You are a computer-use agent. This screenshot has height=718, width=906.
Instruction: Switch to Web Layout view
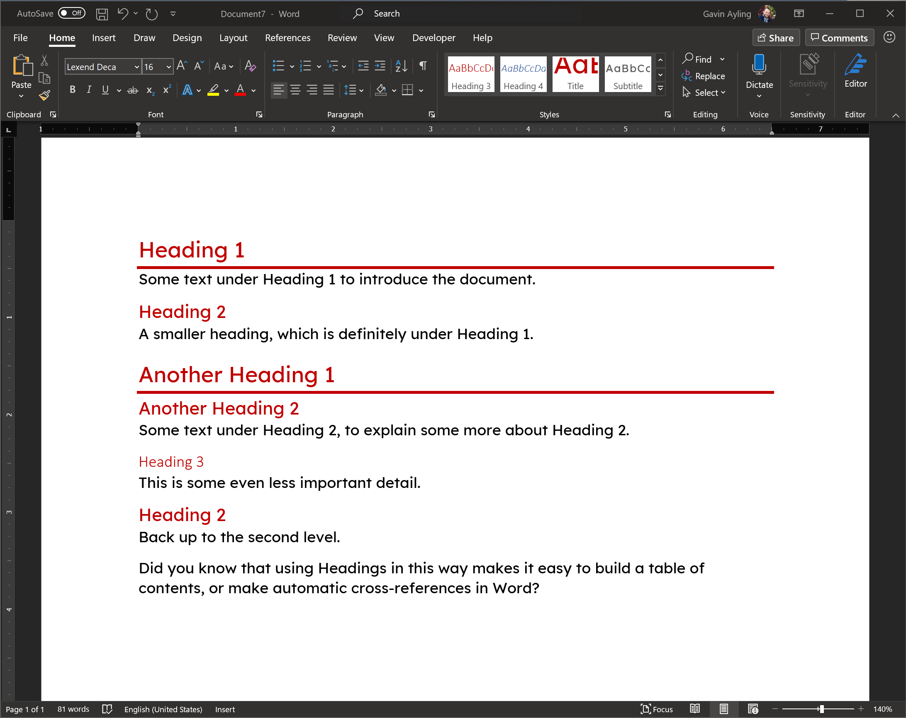753,709
